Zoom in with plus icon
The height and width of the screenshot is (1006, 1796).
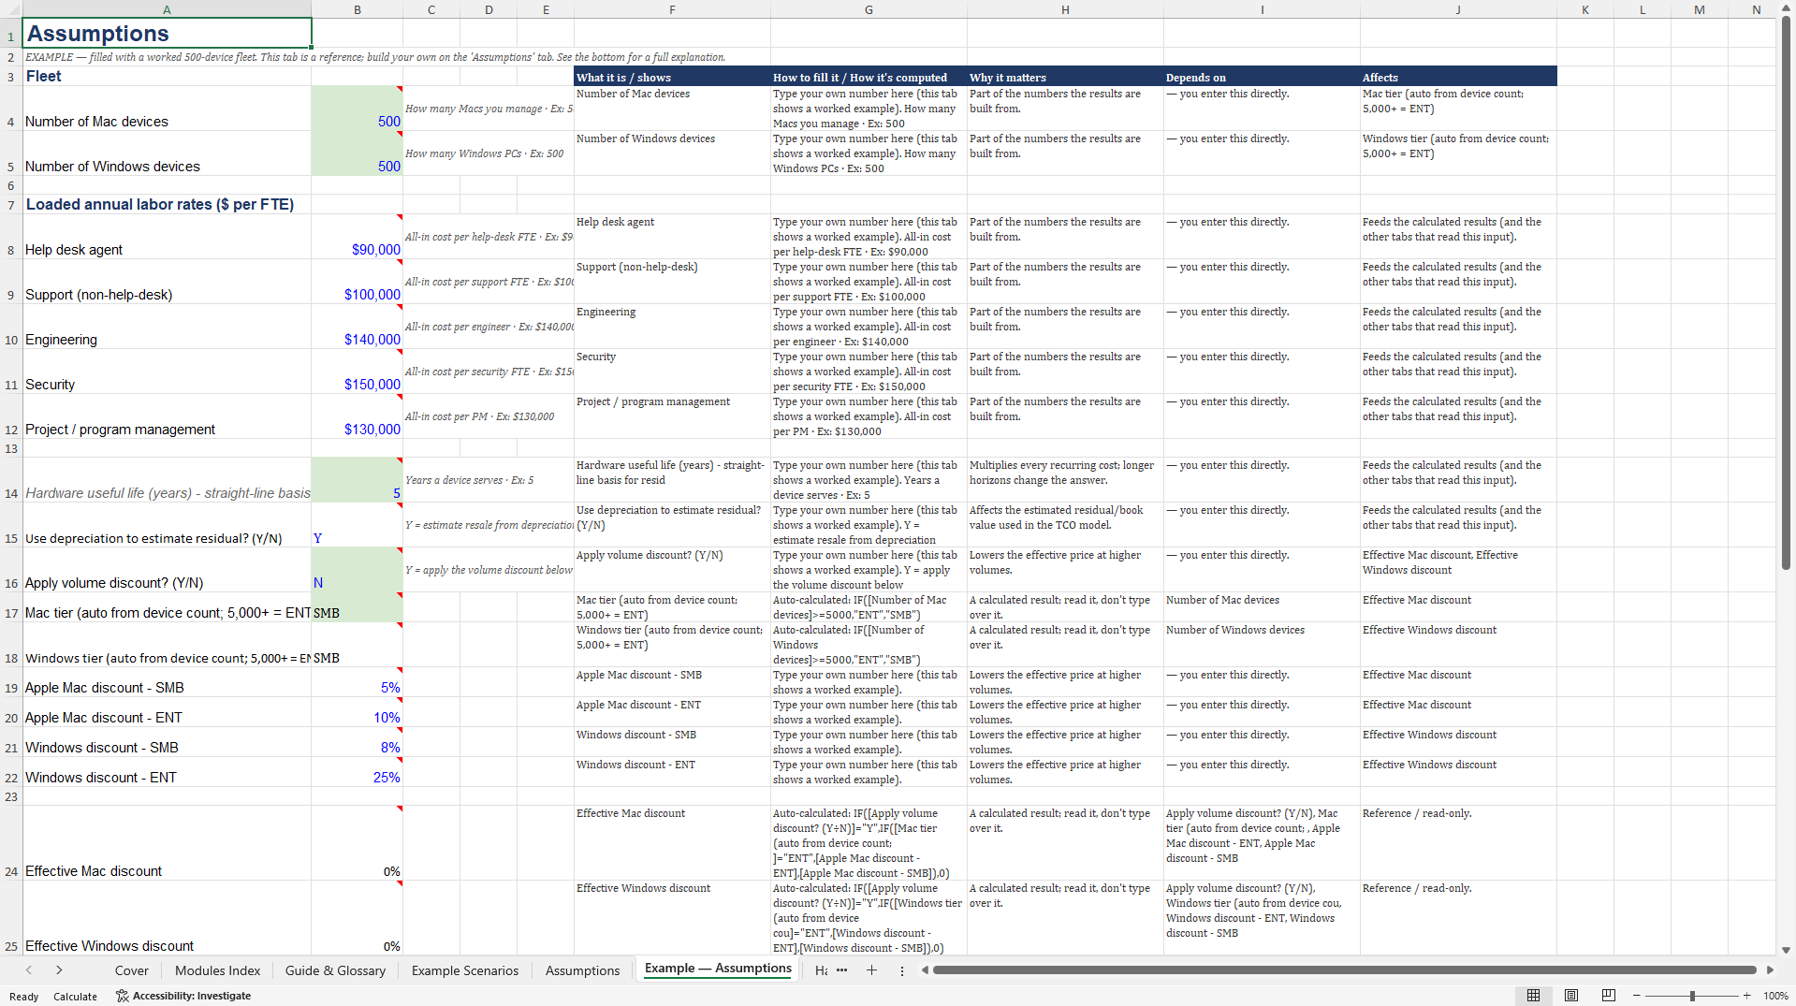pyautogui.click(x=1746, y=996)
